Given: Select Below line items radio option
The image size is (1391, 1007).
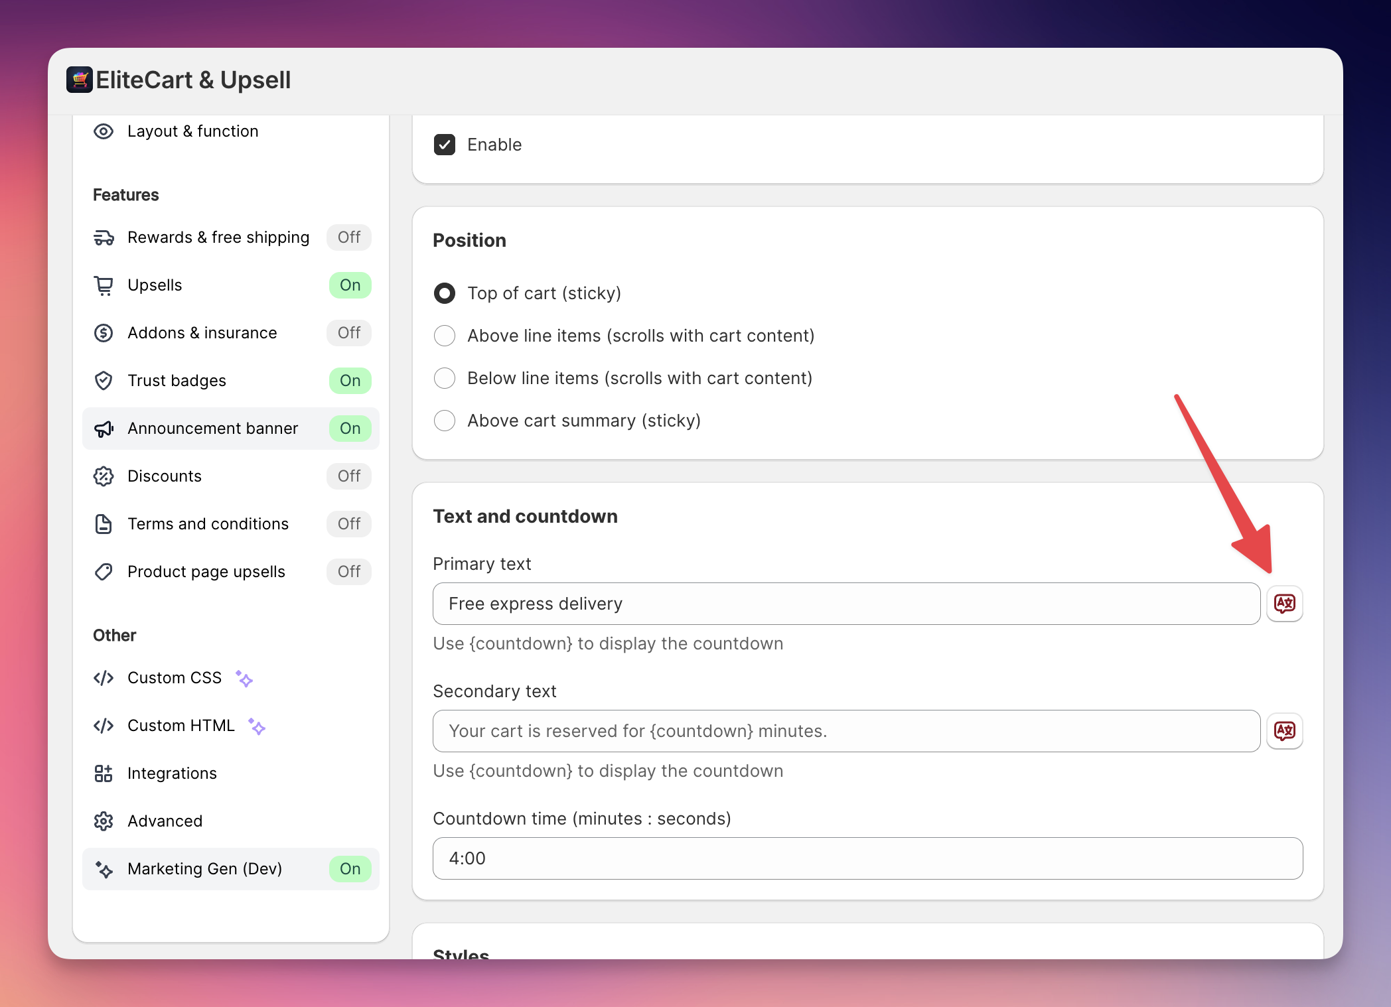Looking at the screenshot, I should 445,378.
